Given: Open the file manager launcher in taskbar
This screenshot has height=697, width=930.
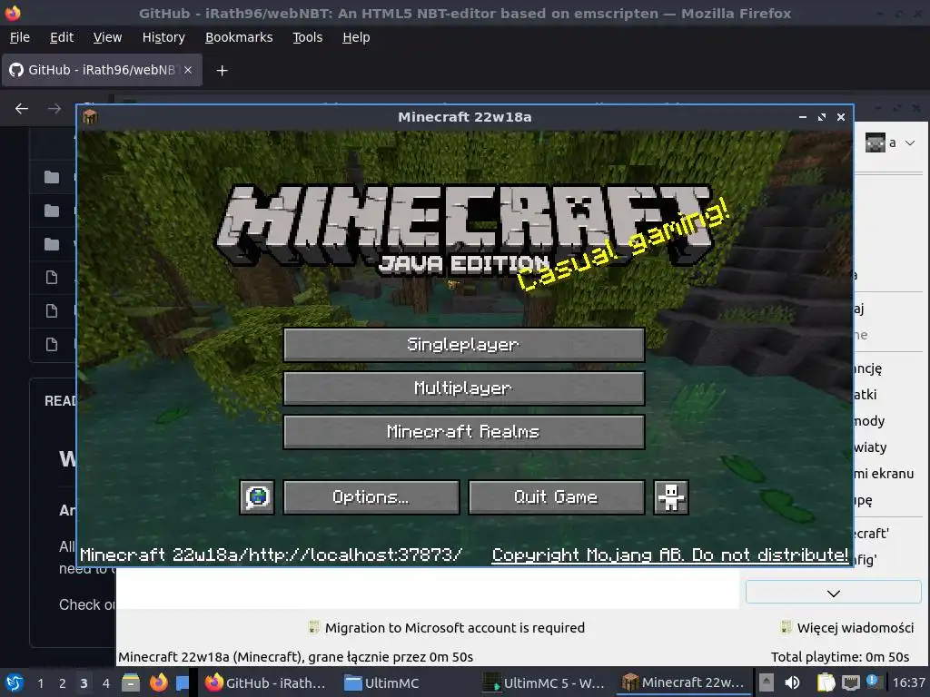Looking at the screenshot, I should tap(131, 682).
